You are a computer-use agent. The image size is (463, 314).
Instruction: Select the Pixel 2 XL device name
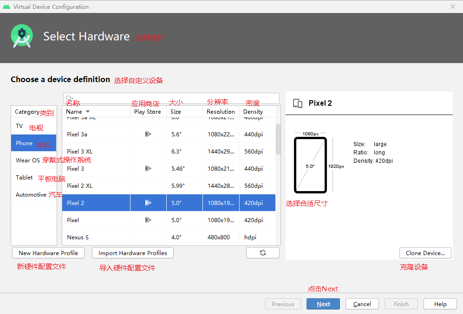80,186
